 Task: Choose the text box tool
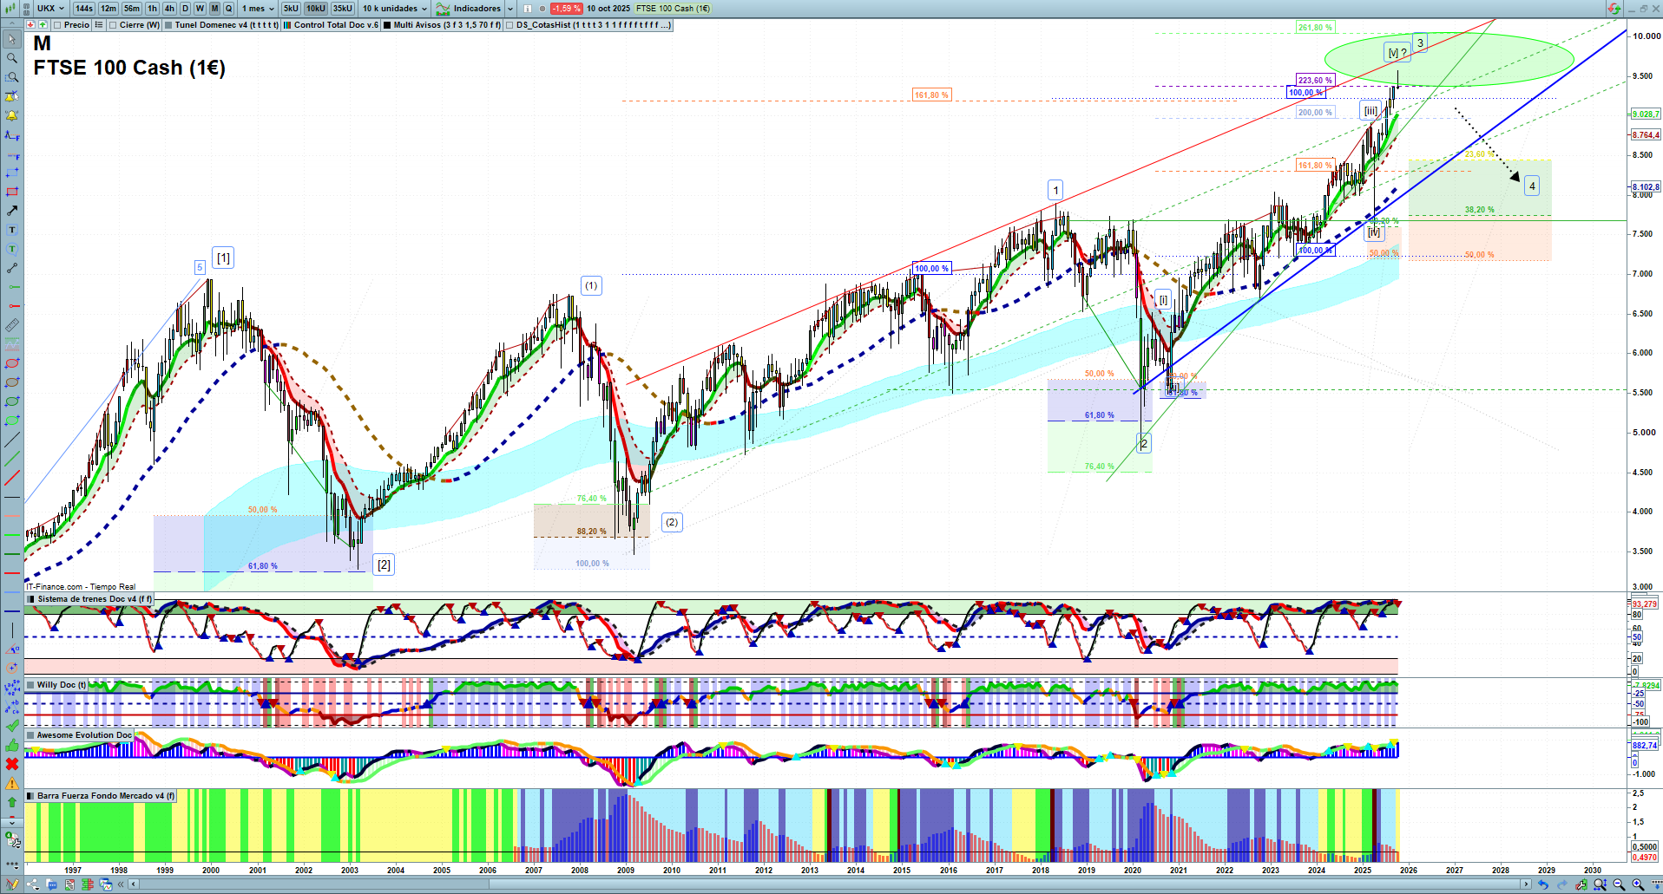pos(12,230)
